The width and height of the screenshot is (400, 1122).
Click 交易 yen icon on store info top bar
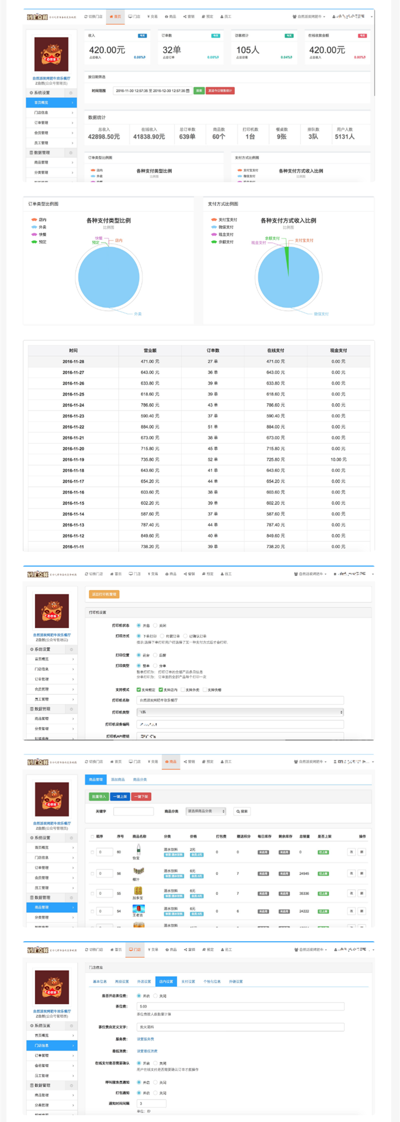149,950
